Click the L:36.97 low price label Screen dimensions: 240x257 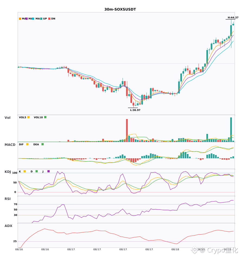pos(135,110)
